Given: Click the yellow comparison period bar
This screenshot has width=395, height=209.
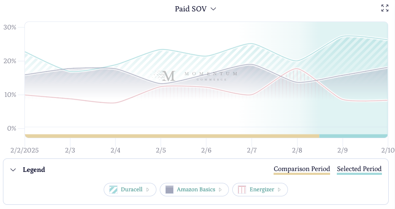Looking at the screenshot, I should (x=169, y=136).
